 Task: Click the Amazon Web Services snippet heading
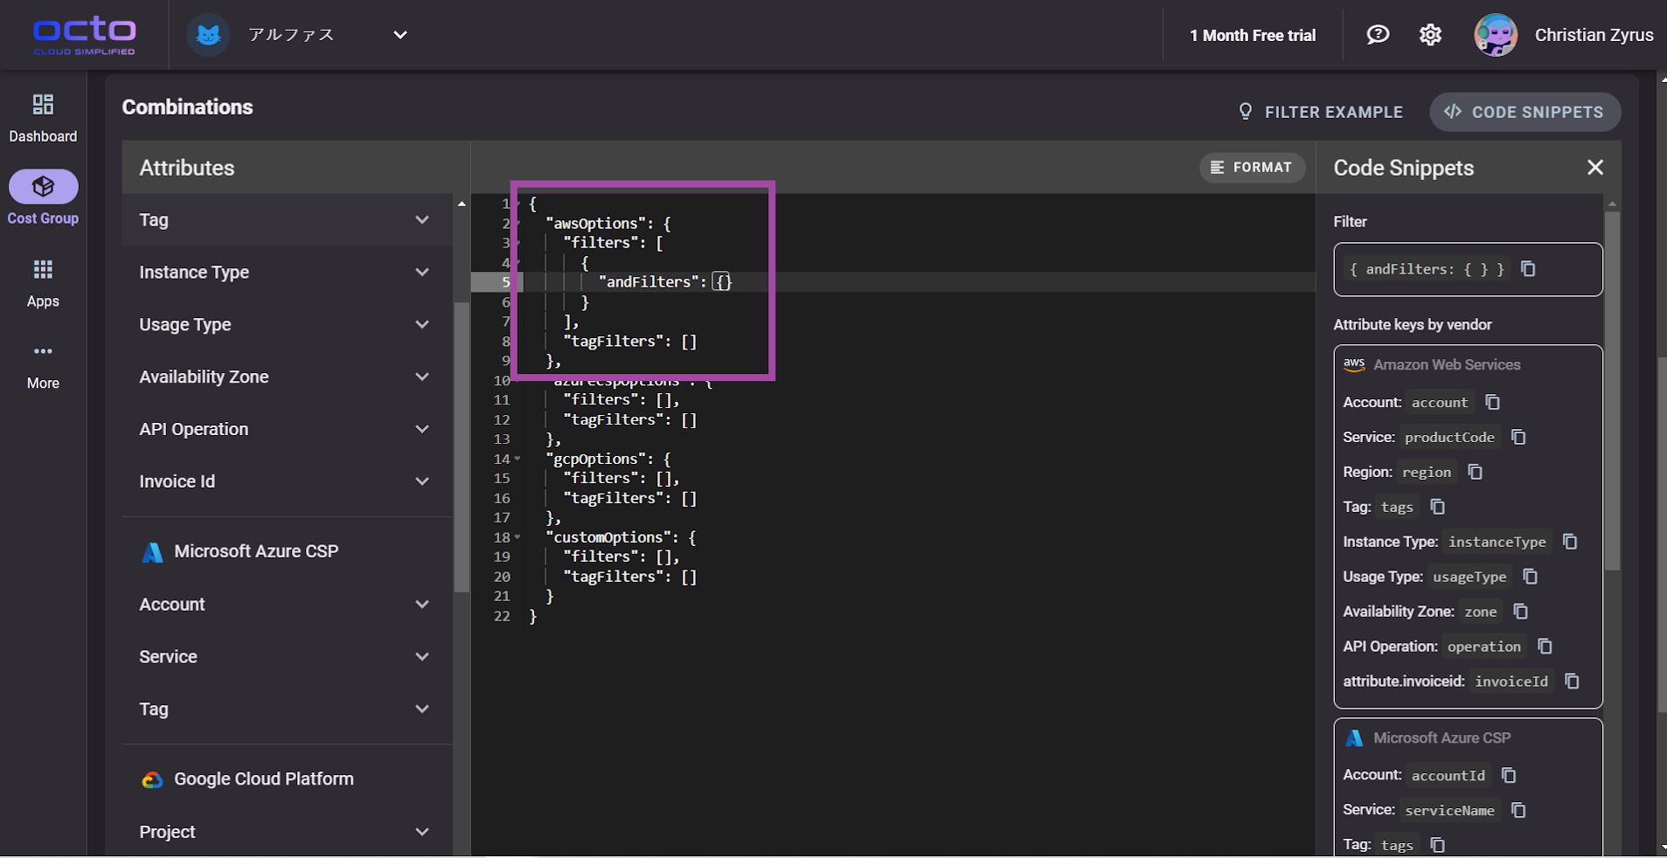click(x=1447, y=364)
